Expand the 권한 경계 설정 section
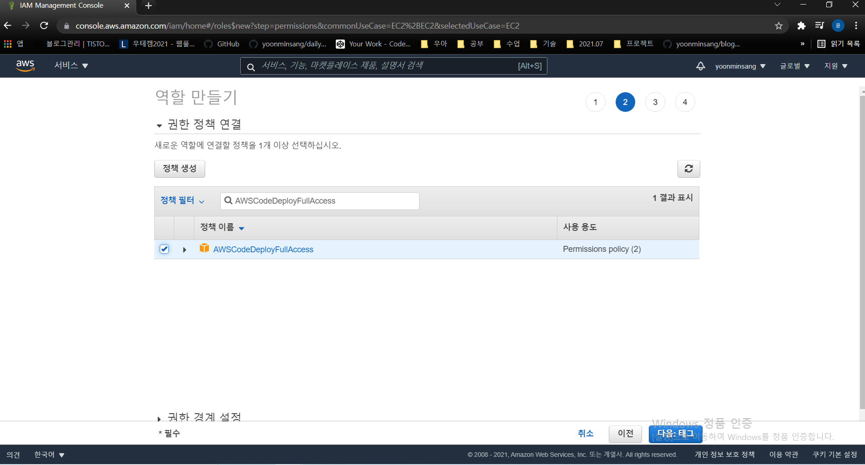Viewport: 865px width, 465px height. pos(159,419)
